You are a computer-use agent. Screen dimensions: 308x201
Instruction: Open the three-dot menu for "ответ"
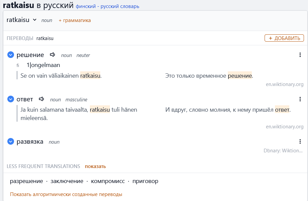[300, 99]
